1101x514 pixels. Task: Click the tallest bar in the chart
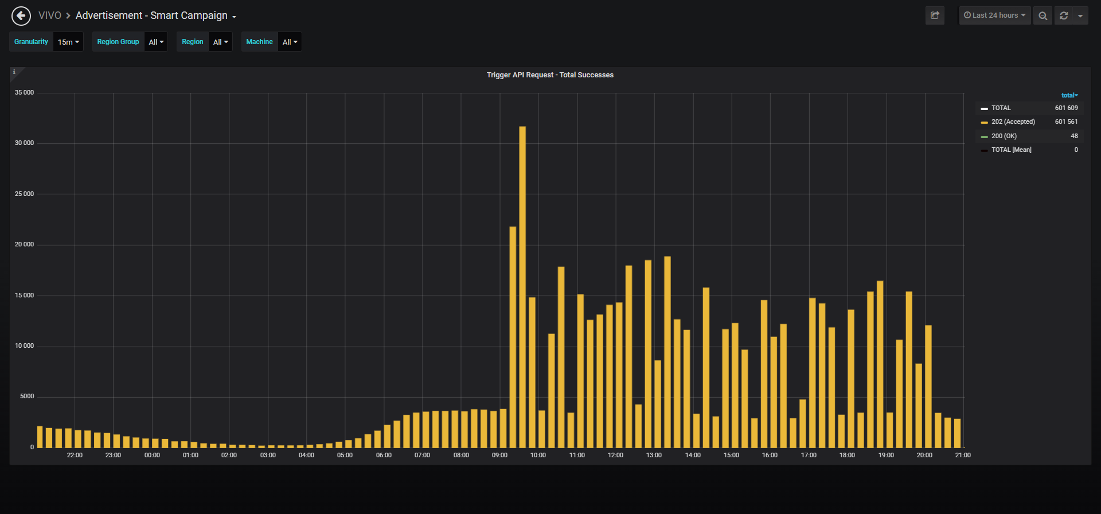click(522, 287)
